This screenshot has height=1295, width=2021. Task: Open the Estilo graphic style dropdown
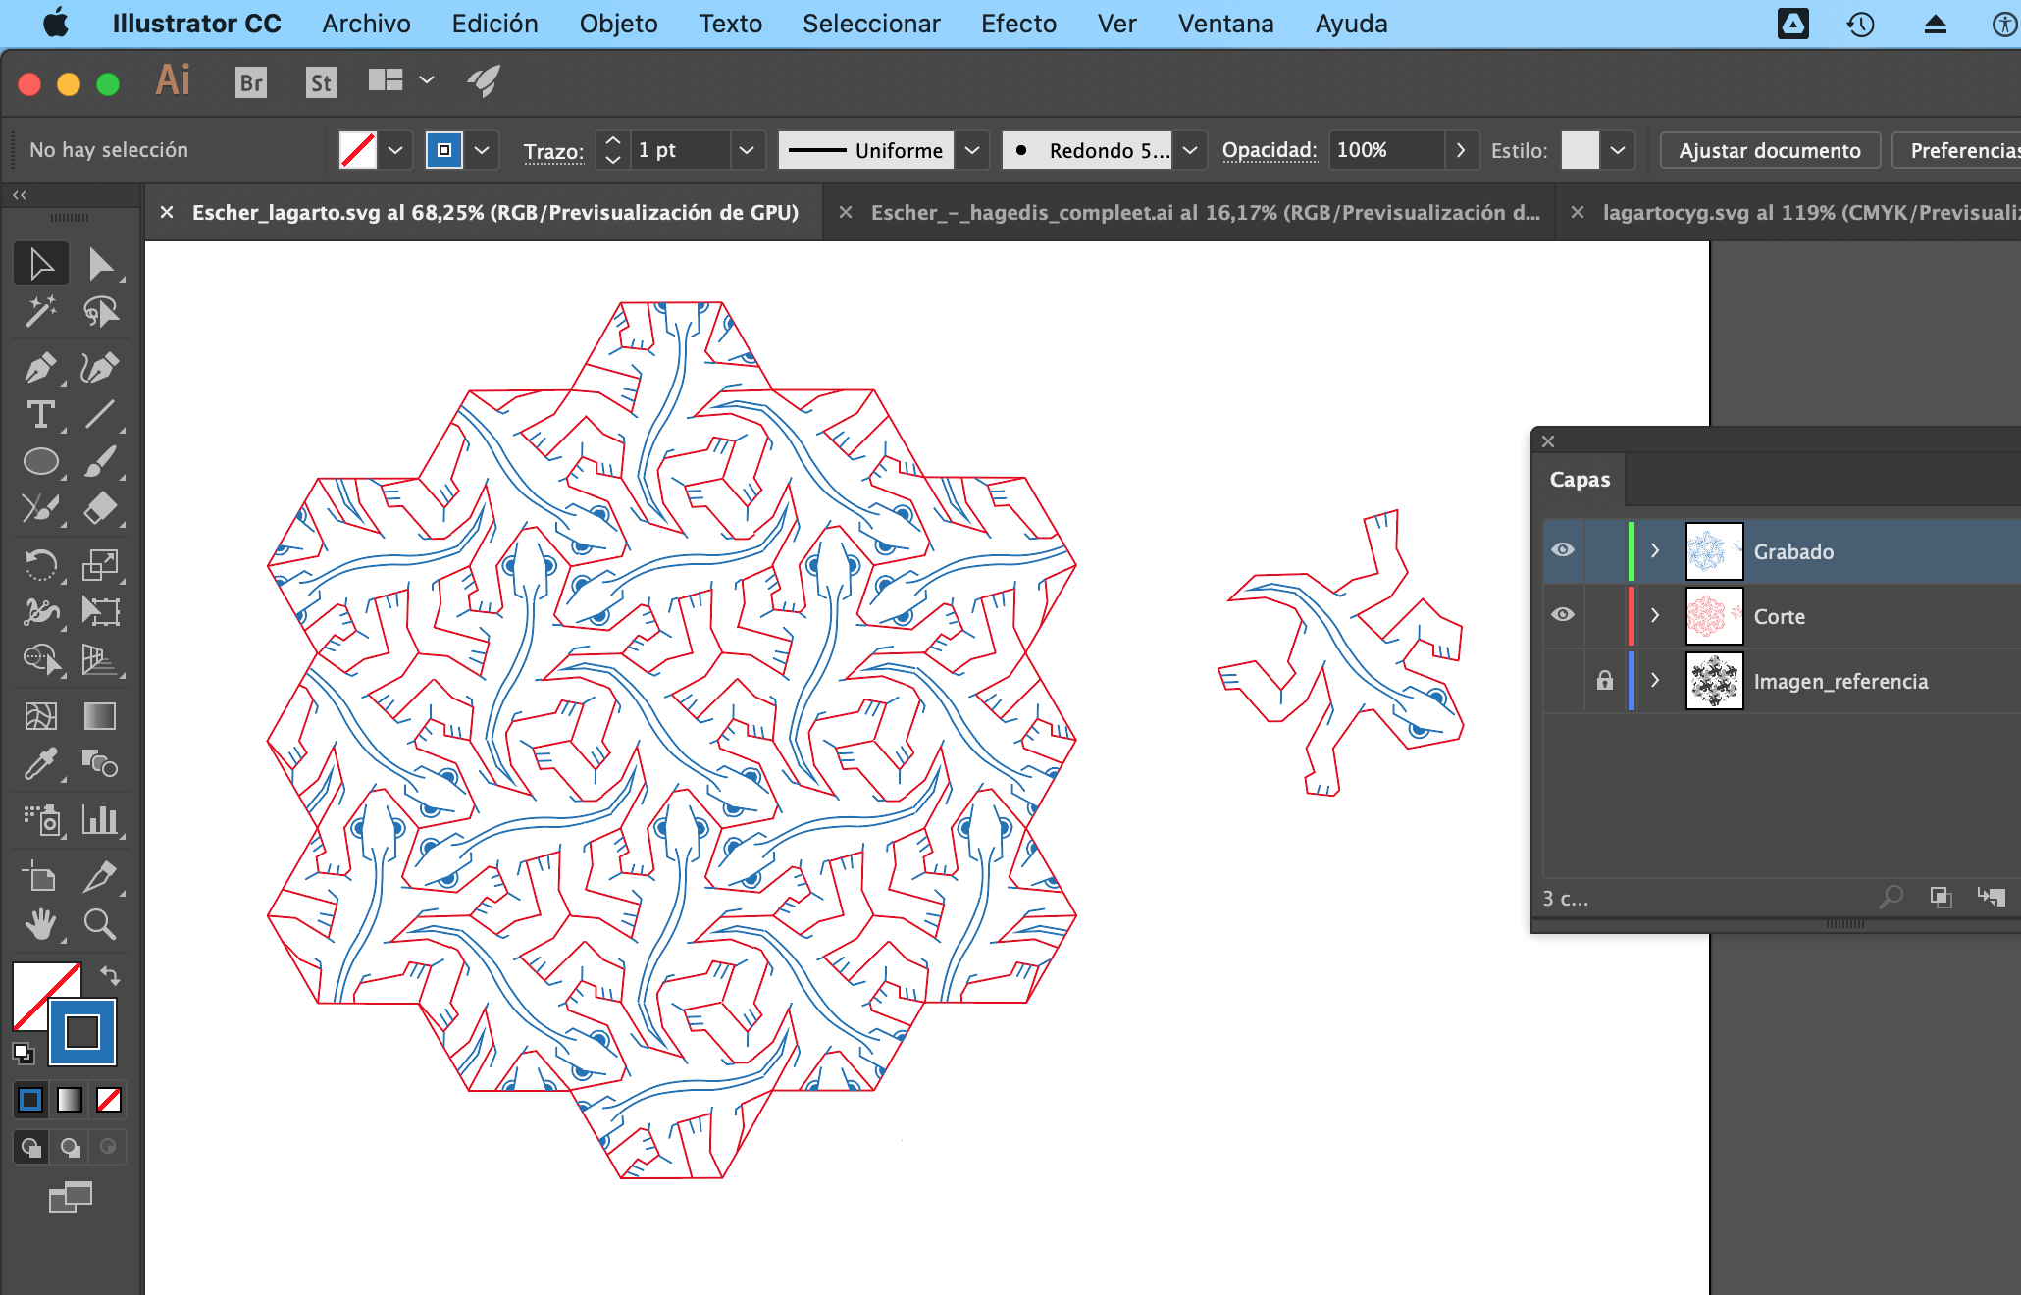tap(1618, 150)
